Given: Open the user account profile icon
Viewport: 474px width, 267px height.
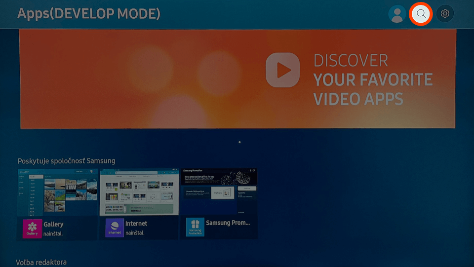Looking at the screenshot, I should click(397, 14).
